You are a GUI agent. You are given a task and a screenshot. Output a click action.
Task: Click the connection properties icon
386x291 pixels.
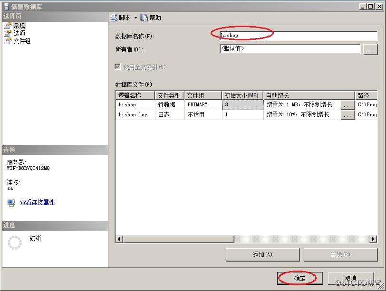(x=11, y=203)
